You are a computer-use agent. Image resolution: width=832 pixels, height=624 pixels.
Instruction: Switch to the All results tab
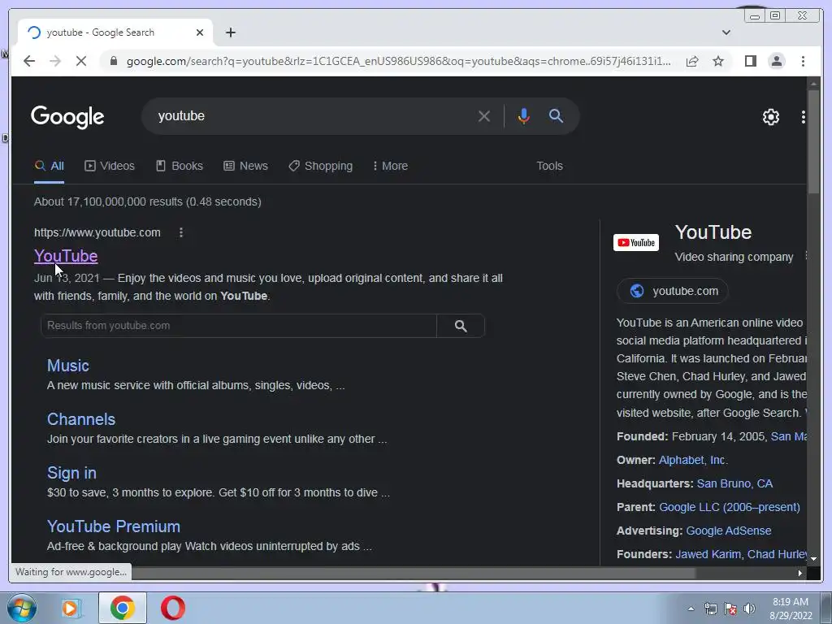[x=50, y=166]
